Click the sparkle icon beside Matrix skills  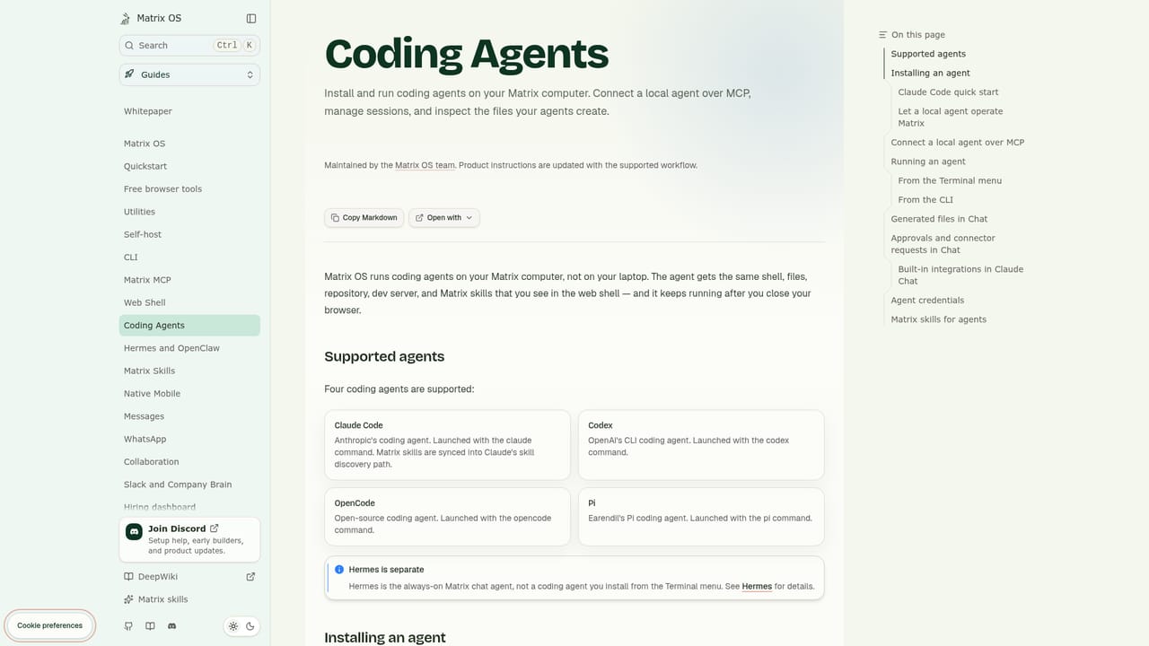[x=128, y=599]
